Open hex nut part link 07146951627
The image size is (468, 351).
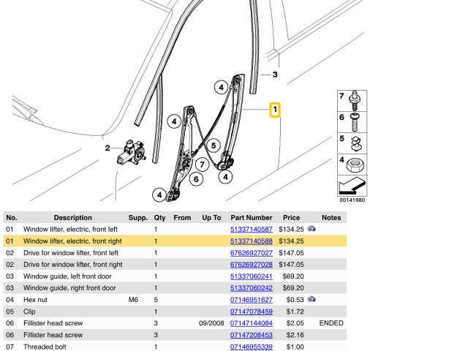(251, 300)
